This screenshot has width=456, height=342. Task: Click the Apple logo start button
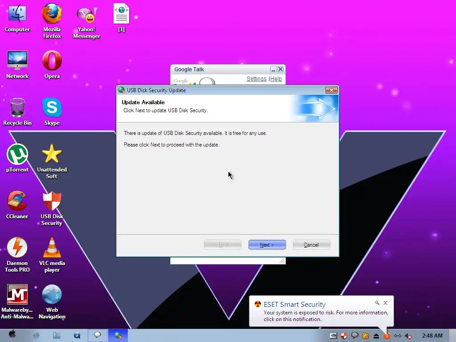coord(12,335)
